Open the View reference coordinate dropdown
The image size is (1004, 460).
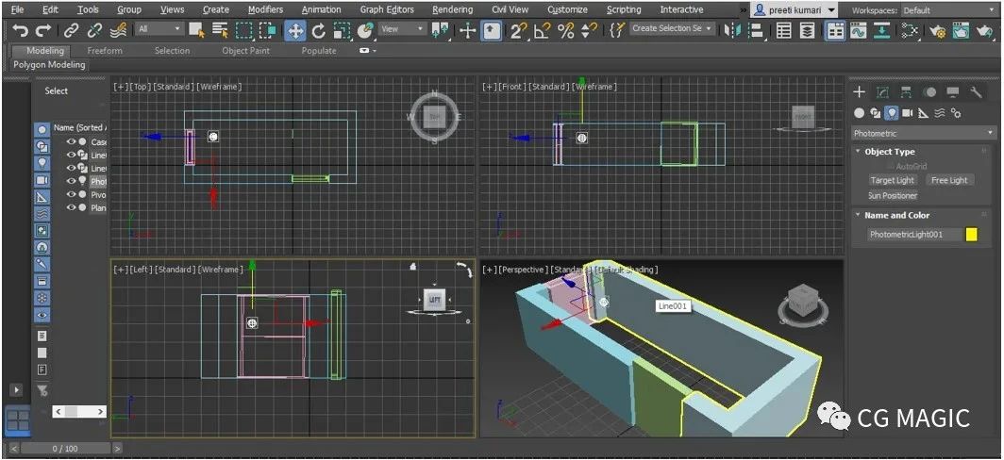[x=402, y=29]
